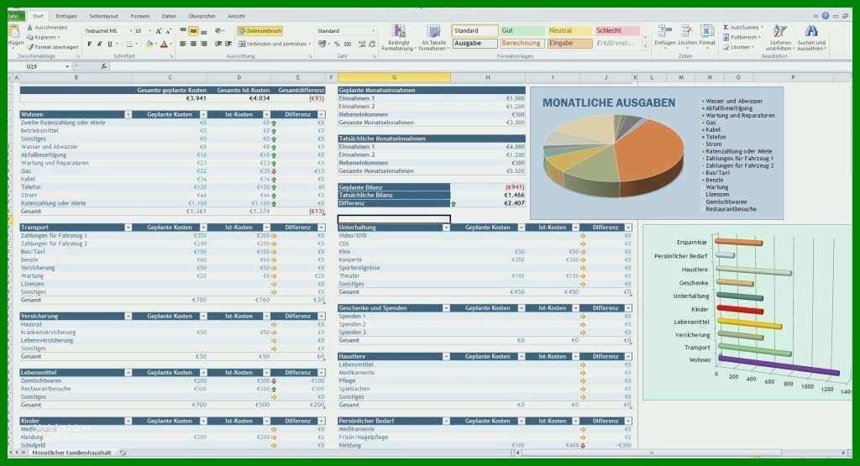This screenshot has width=860, height=466.
Task: Click the Einfügen cells icon
Action: [665, 32]
